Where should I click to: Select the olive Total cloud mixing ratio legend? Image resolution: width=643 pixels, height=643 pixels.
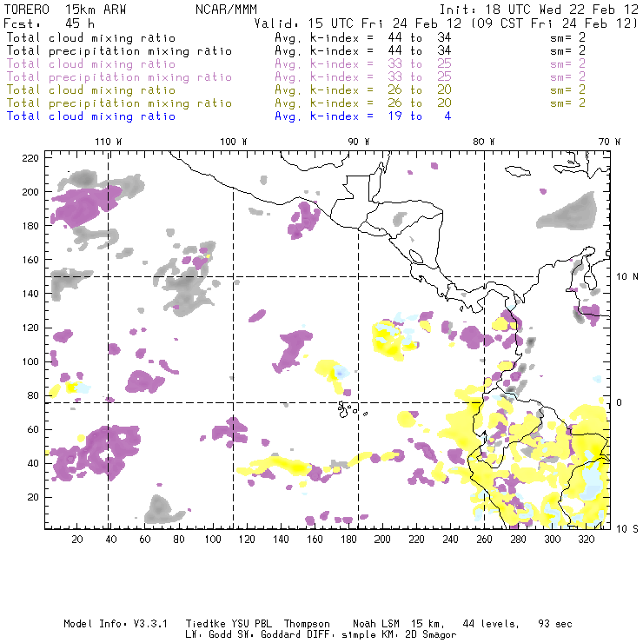[x=91, y=89]
